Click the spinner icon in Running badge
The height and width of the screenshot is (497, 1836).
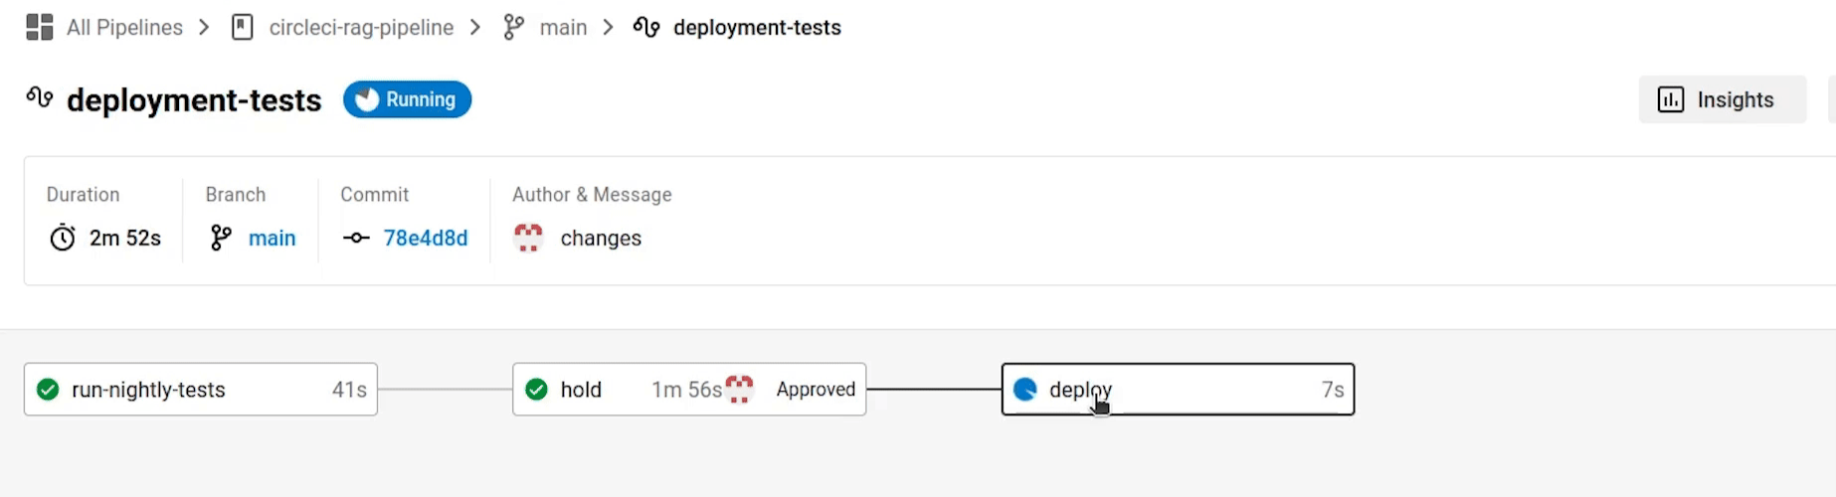(x=367, y=99)
